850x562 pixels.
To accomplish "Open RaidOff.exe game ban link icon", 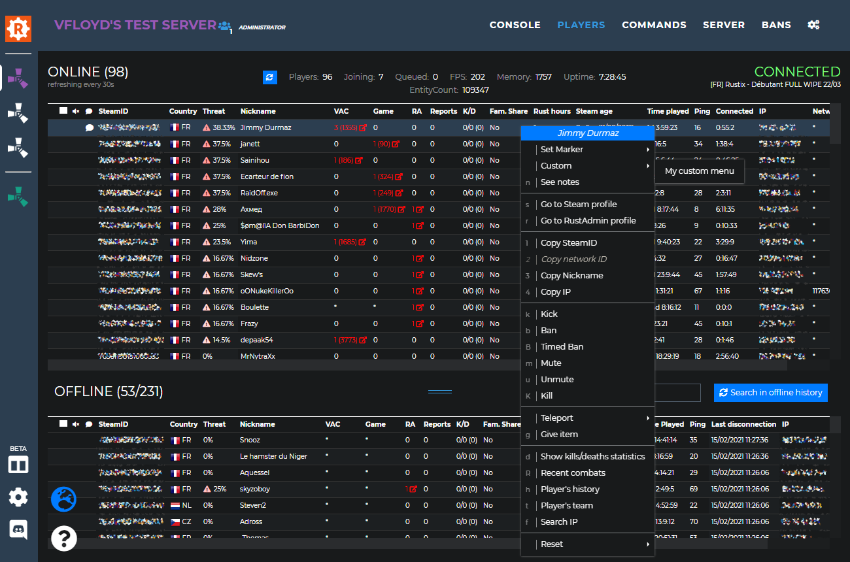I will click(398, 193).
